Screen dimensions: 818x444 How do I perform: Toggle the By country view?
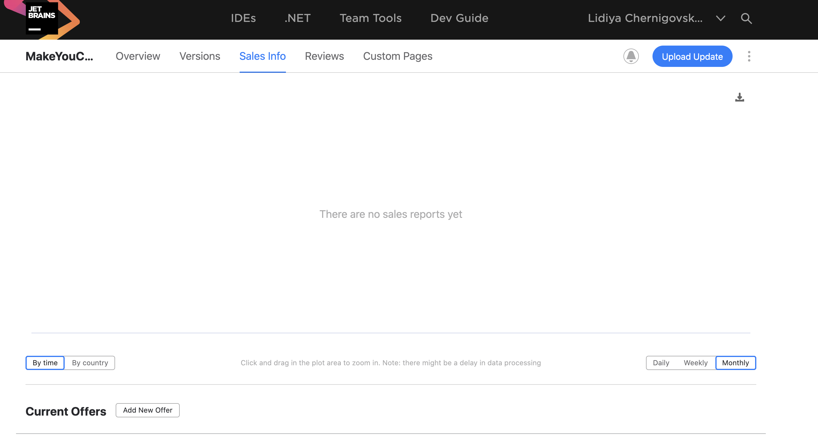[89, 363]
